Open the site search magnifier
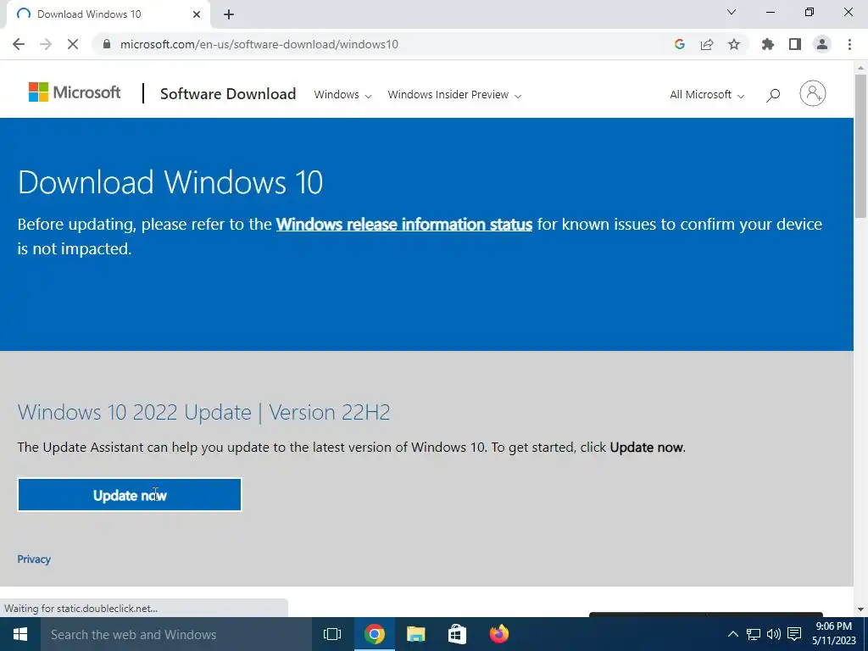 click(773, 95)
